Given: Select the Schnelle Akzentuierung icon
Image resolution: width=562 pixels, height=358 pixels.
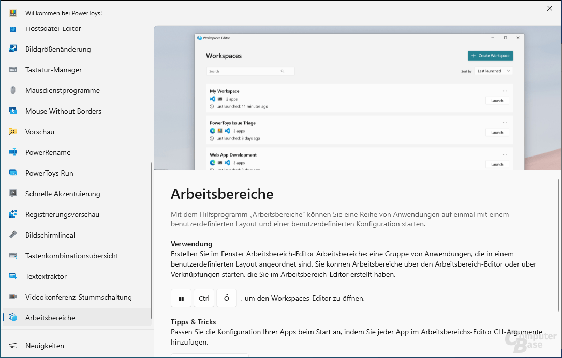Looking at the screenshot, I should (x=14, y=194).
